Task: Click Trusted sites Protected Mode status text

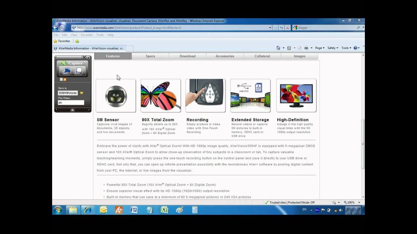Action: tap(292, 202)
